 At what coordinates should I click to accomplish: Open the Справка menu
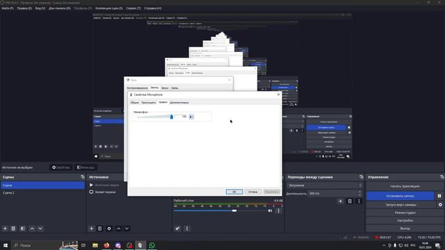[x=153, y=8]
